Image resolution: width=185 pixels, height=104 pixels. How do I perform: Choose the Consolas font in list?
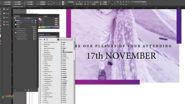pyautogui.click(x=46, y=87)
